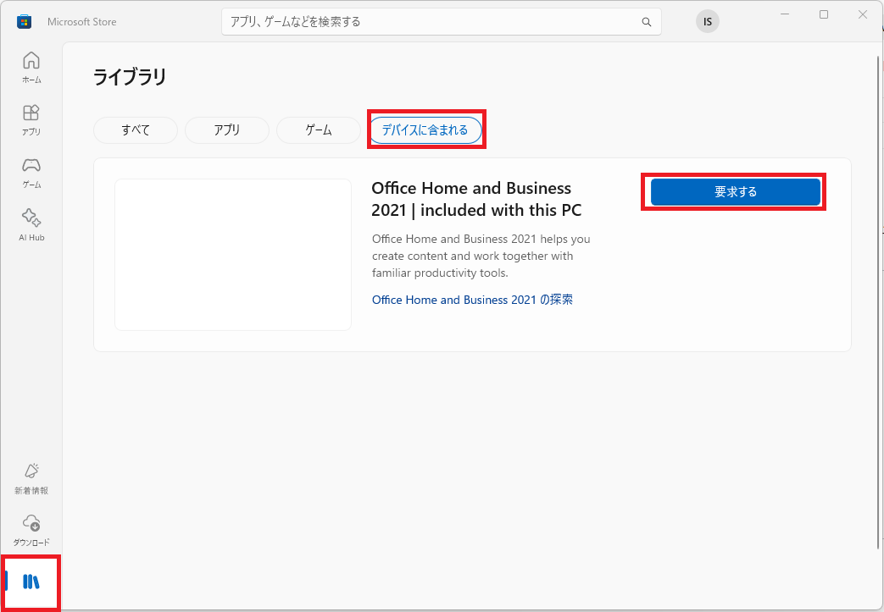Screen dimensions: 884x612
Task: Select the デバイスに含まれる tab
Action: pyautogui.click(x=425, y=130)
